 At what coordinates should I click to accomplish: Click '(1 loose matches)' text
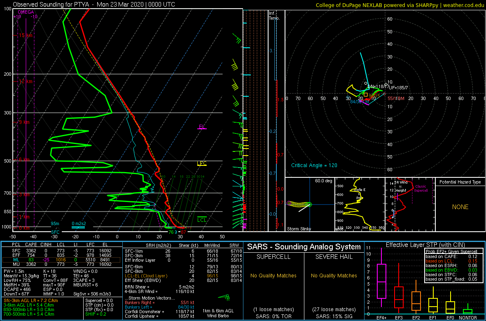click(273, 309)
